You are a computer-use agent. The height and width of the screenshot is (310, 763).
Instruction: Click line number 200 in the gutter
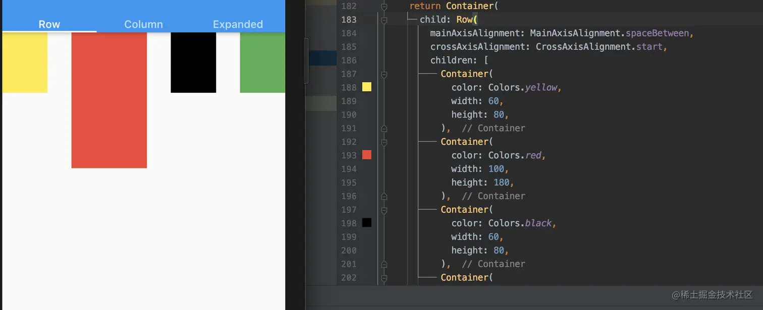point(348,251)
